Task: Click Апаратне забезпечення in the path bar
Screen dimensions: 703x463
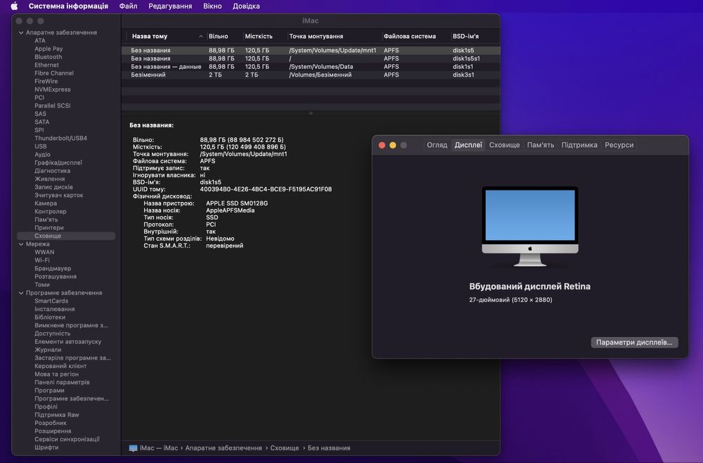Action: (x=224, y=448)
